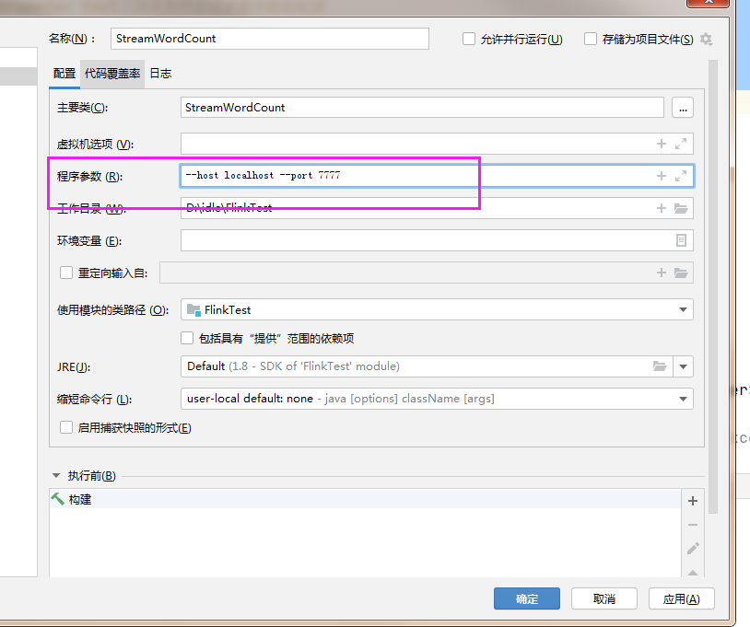Click the expand editor arrows in 程序参数 field
Image resolution: width=750 pixels, height=627 pixels.
coord(681,175)
